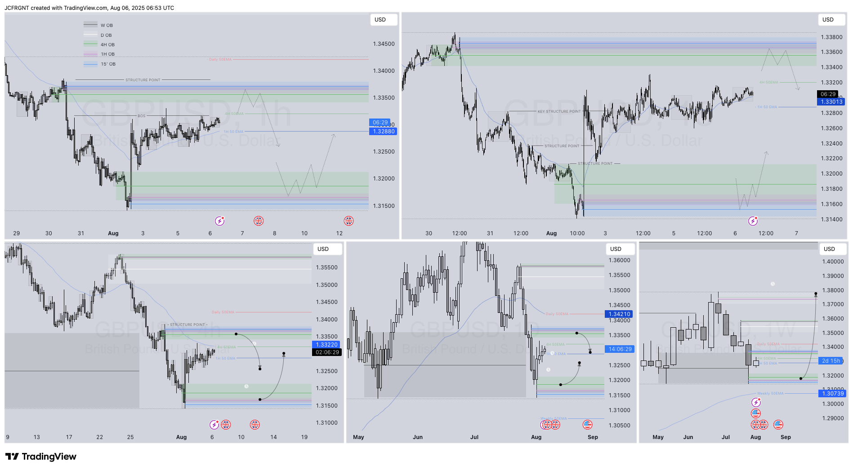Screen dimensions: 853x470
Task: Open UK flag event between dates 10 and 14
Action: click(255, 425)
